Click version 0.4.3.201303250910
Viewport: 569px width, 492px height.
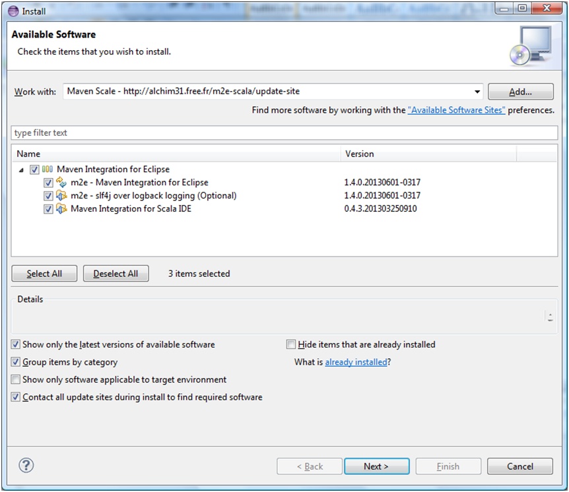[x=381, y=209]
